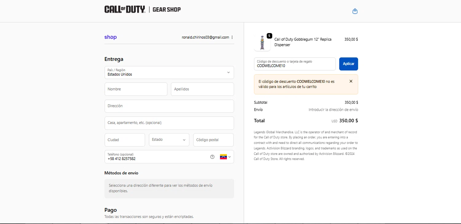Click into the Dirección field

(x=169, y=106)
